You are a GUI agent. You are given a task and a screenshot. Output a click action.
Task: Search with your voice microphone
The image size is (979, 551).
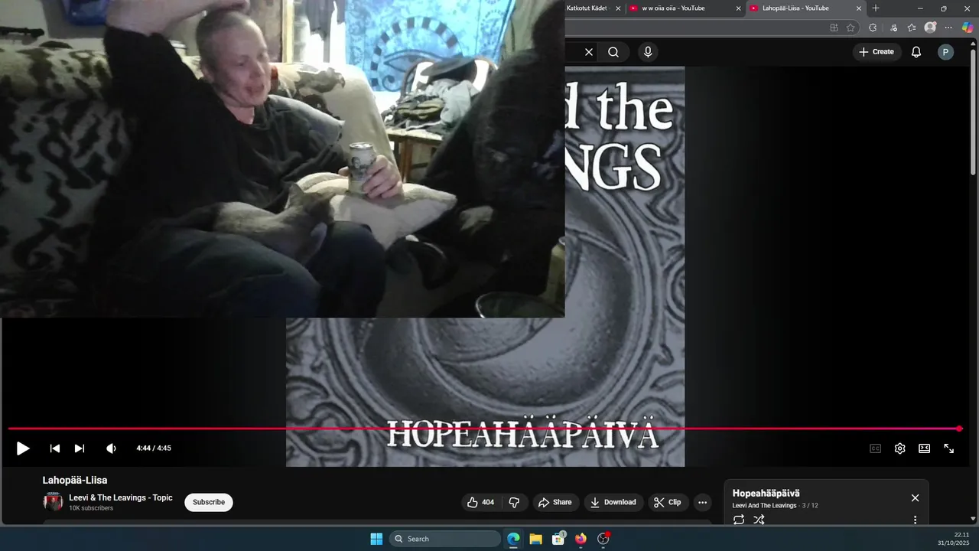coord(648,52)
